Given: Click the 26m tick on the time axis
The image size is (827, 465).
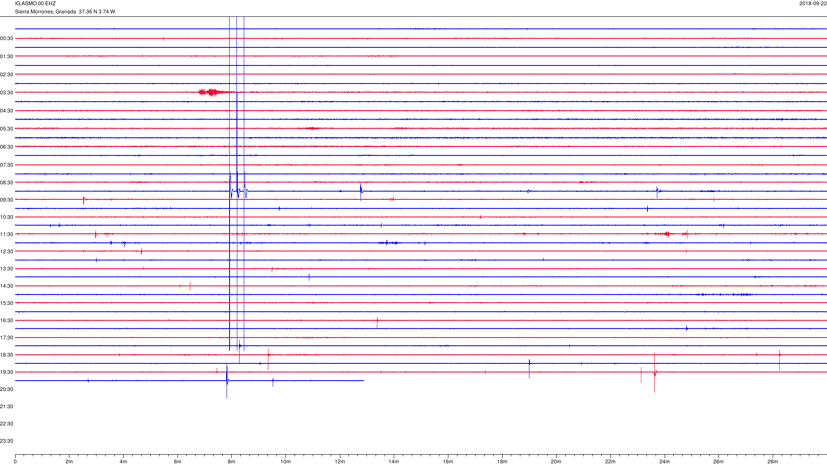Looking at the screenshot, I should click(718, 462).
